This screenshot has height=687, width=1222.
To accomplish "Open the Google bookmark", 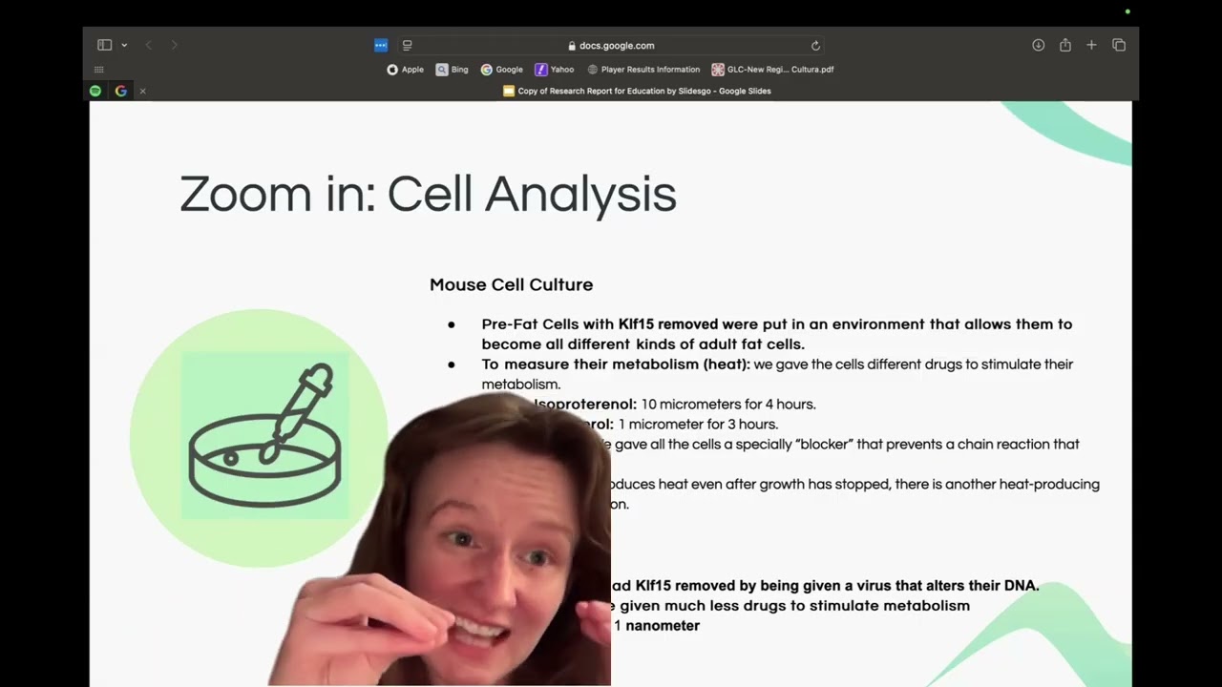I will pyautogui.click(x=502, y=70).
